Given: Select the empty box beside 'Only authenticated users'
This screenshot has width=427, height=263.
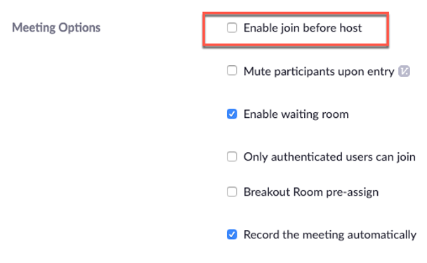Looking at the screenshot, I should click(x=232, y=156).
